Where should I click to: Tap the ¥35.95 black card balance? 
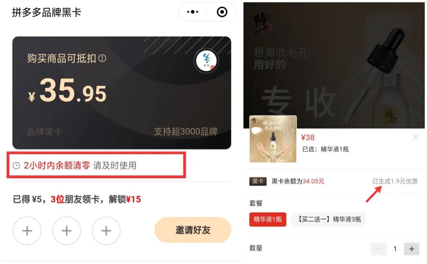(x=67, y=91)
